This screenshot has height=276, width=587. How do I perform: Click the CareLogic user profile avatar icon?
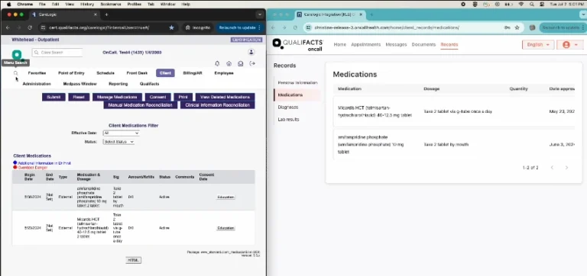click(251, 53)
